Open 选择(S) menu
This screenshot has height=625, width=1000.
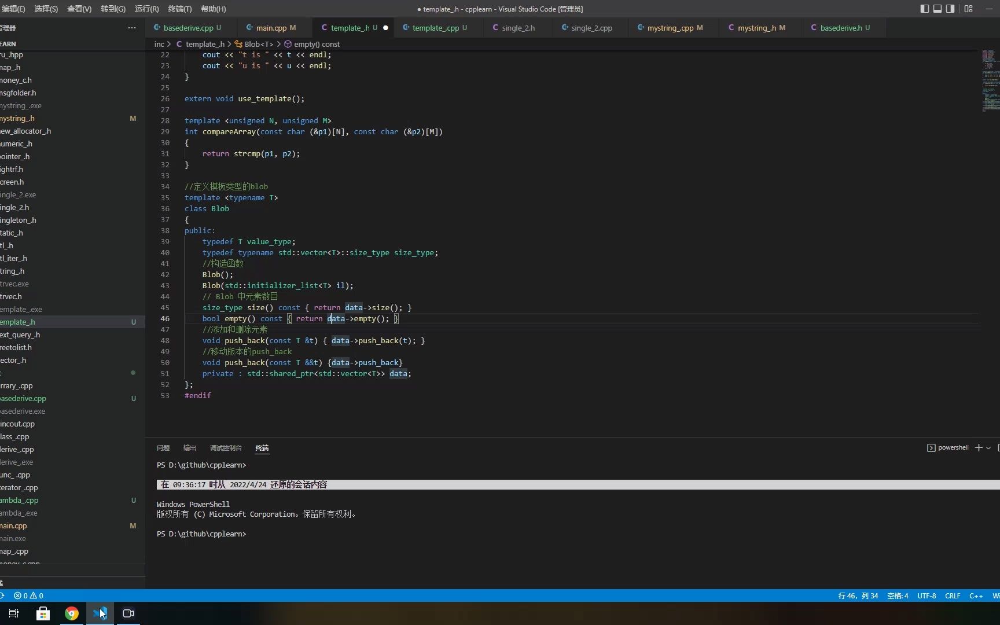pos(46,9)
